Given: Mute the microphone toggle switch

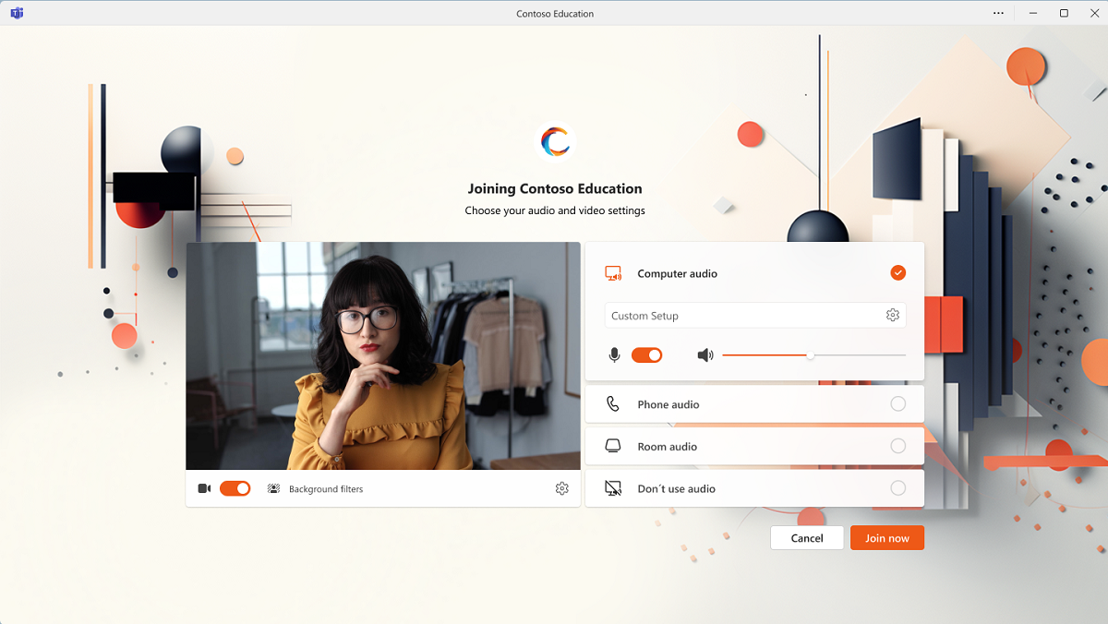Looking at the screenshot, I should (646, 355).
